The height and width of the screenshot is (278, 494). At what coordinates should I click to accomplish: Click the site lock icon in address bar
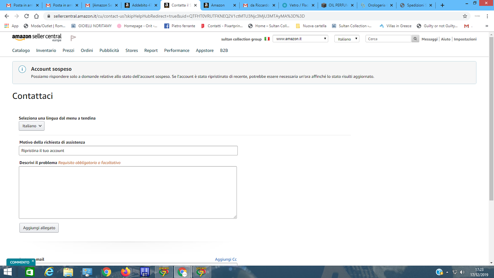pyautogui.click(x=49, y=16)
